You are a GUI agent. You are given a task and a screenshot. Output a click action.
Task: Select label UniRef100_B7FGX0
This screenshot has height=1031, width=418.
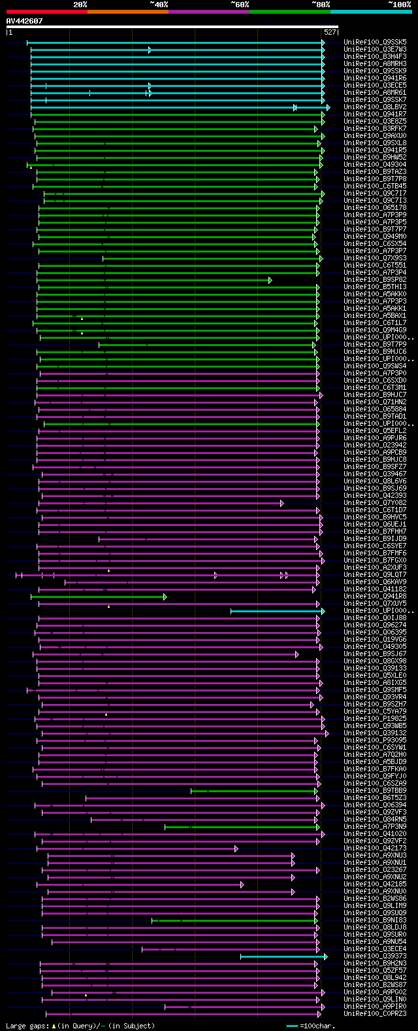pos(376,560)
